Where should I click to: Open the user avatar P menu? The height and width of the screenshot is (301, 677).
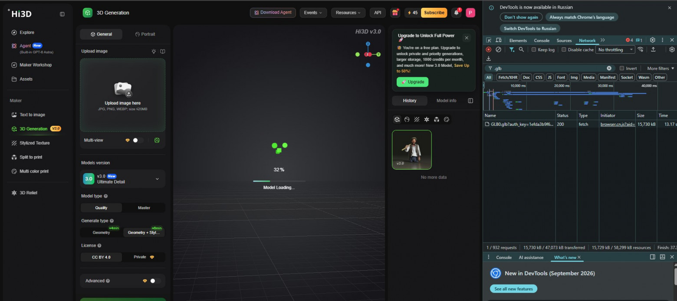[470, 13]
